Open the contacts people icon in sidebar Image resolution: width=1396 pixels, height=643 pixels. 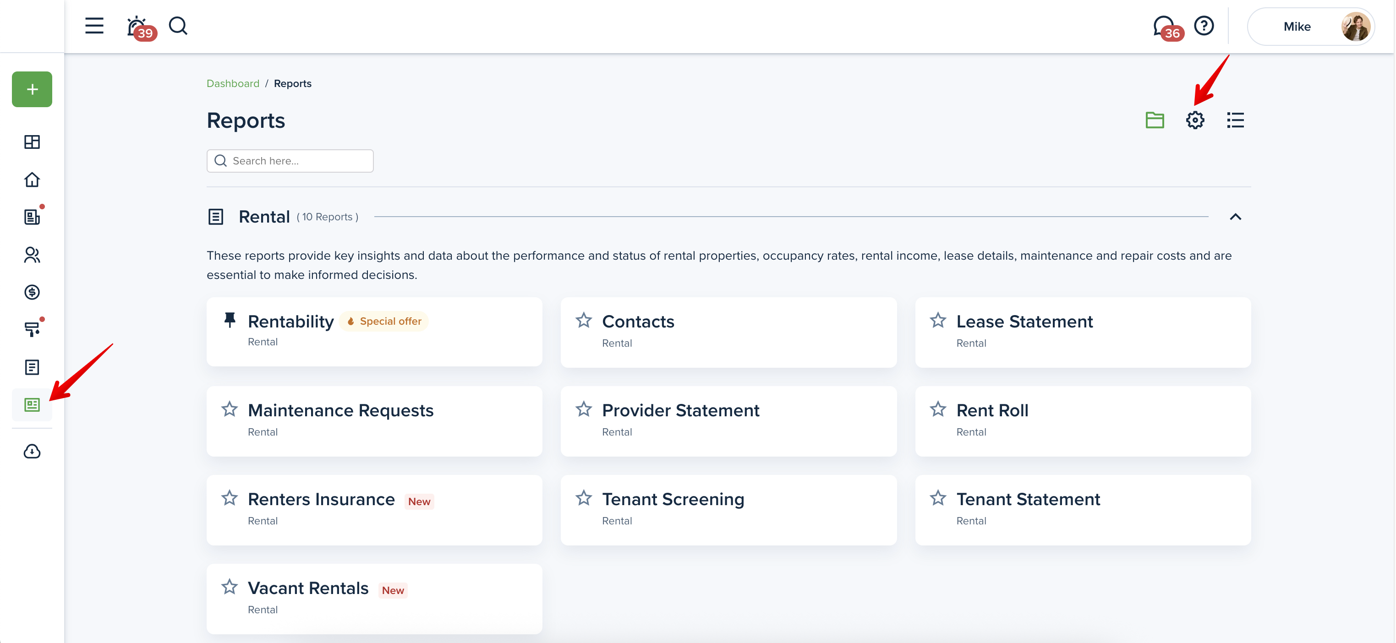coord(32,255)
